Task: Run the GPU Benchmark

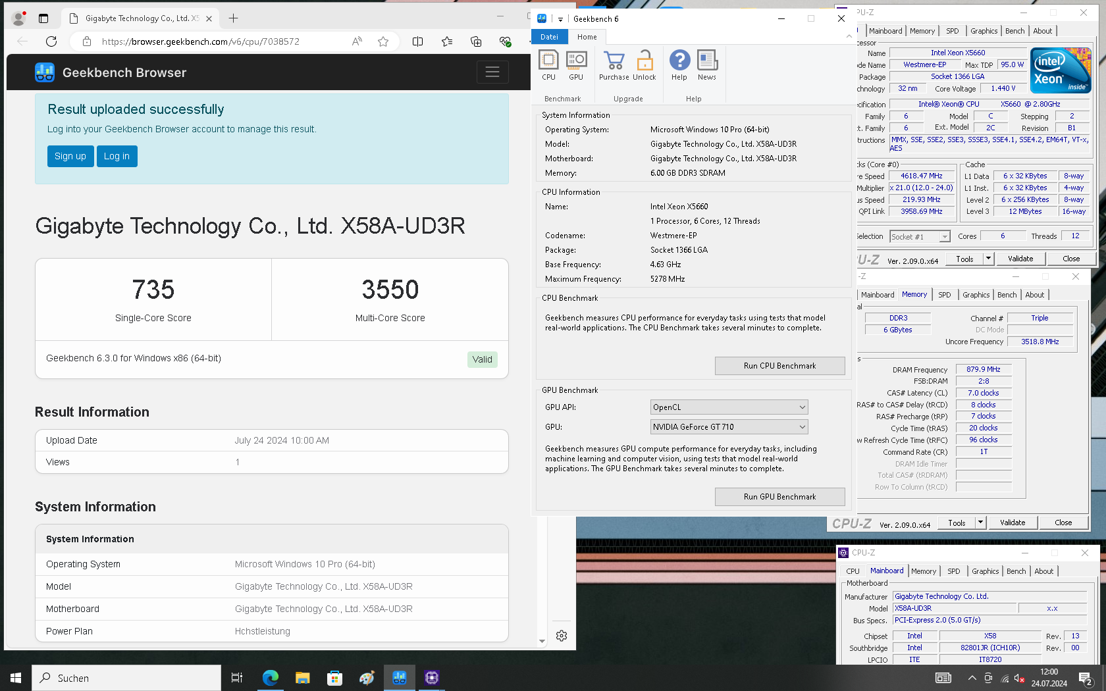Action: click(x=779, y=497)
